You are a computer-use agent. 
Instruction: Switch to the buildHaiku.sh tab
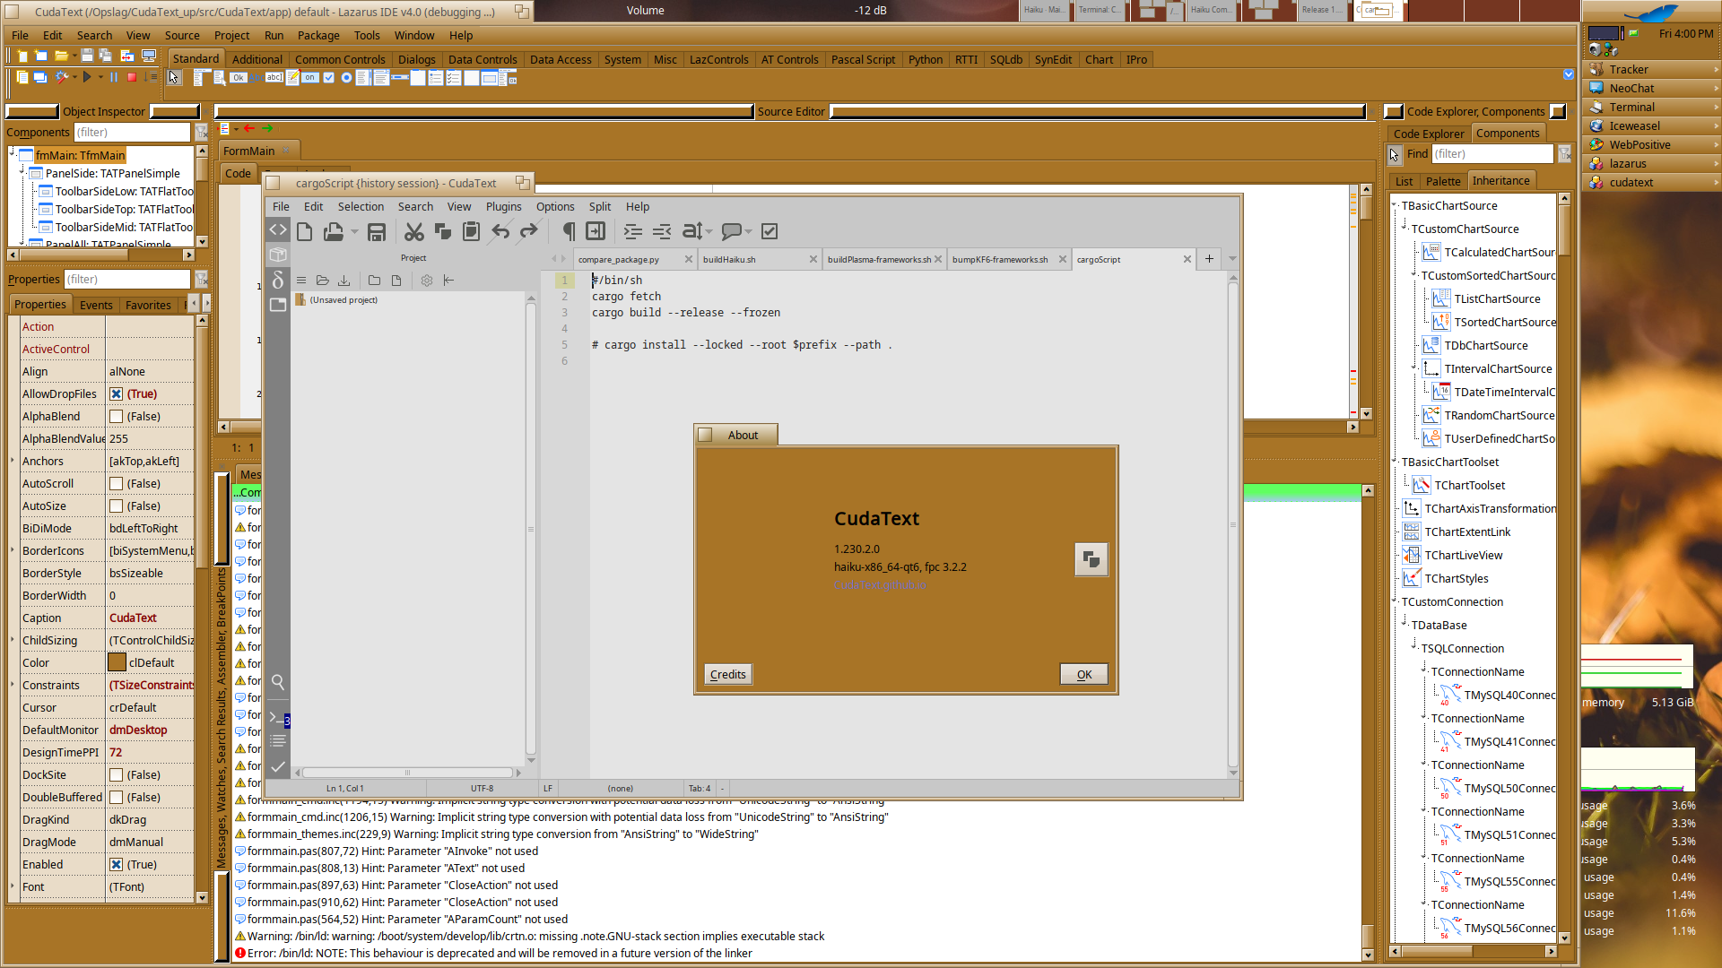click(x=729, y=260)
